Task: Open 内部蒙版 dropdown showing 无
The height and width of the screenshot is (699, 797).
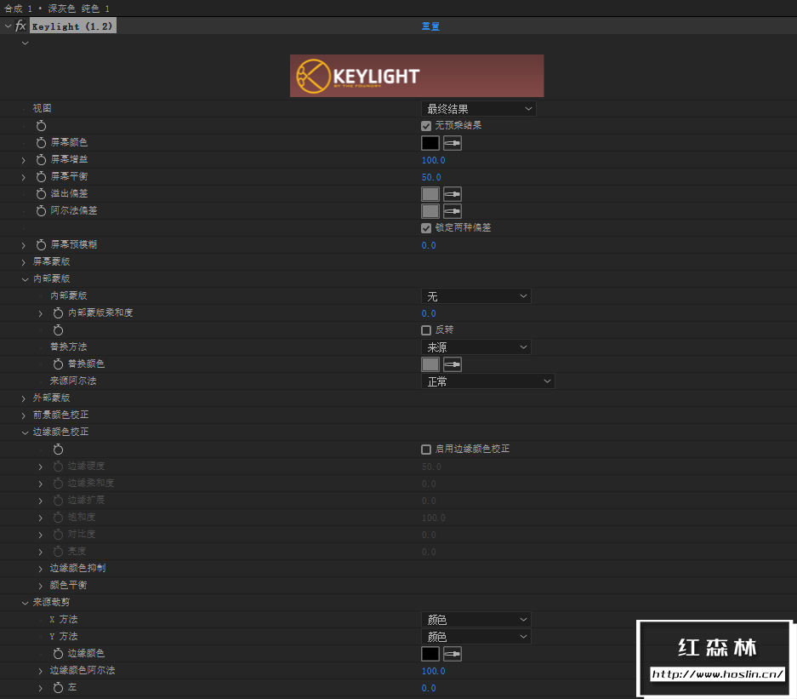Action: 475,296
